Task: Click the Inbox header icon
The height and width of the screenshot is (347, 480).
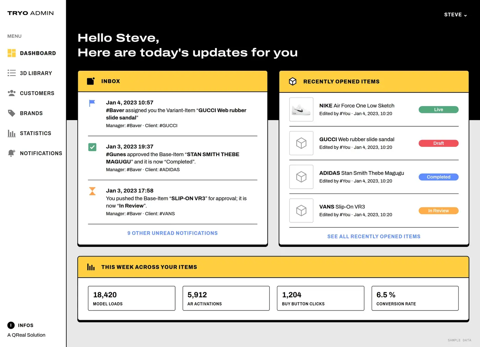Action: (x=91, y=81)
